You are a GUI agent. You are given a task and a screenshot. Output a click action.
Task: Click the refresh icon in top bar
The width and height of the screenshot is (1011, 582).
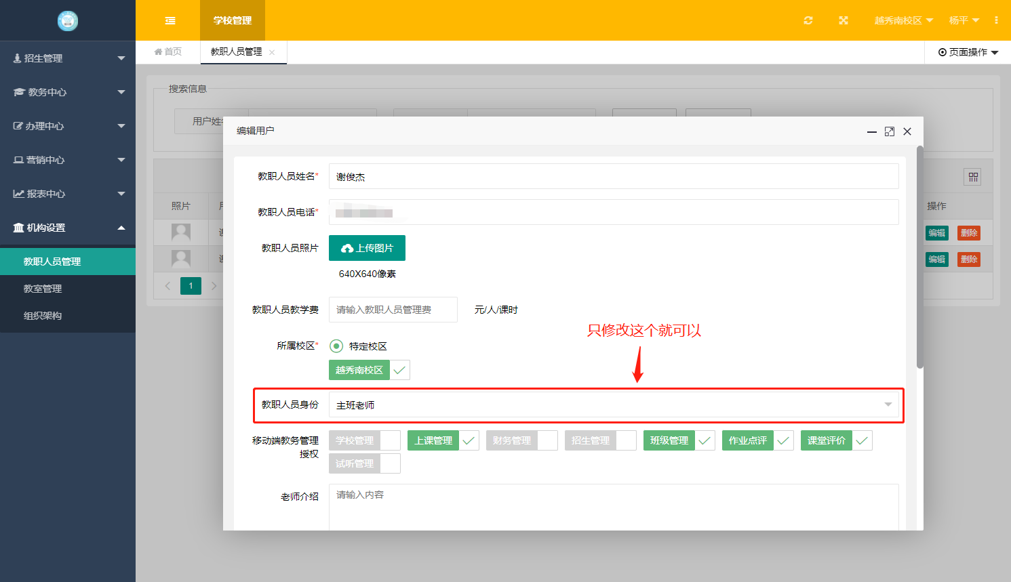click(x=808, y=20)
